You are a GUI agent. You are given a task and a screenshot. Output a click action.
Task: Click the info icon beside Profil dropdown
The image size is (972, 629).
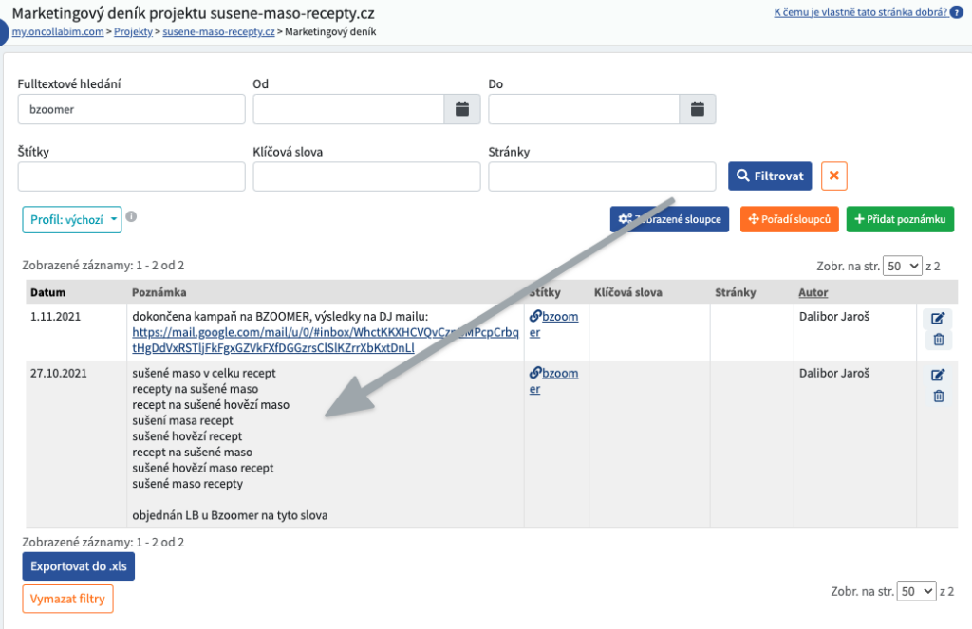(131, 217)
